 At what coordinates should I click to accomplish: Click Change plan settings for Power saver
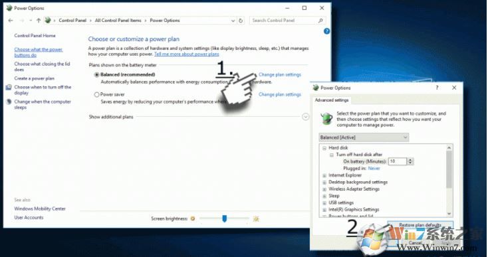click(280, 94)
